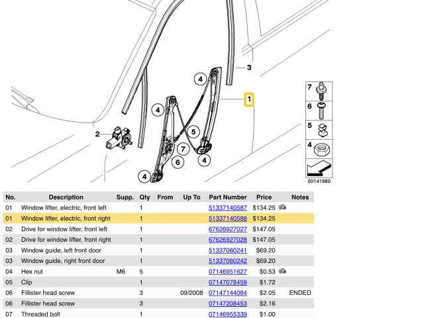Click the Price column header
This screenshot has width=424, height=318.
click(x=264, y=197)
